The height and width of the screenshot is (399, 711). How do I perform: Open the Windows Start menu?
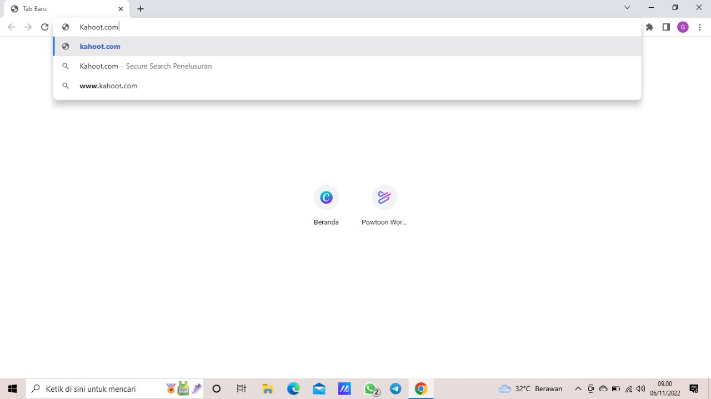tap(13, 389)
